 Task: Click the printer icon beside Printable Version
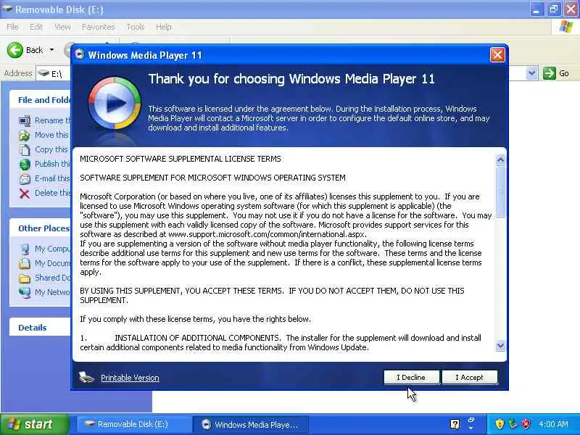[86, 377]
